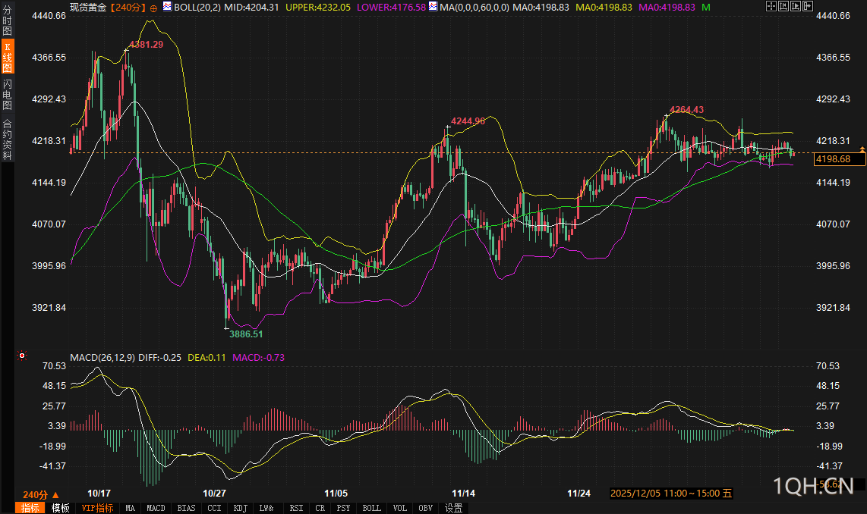Click the 4198.68 current price label
Viewport: 867px width, 514px height.
pos(839,159)
